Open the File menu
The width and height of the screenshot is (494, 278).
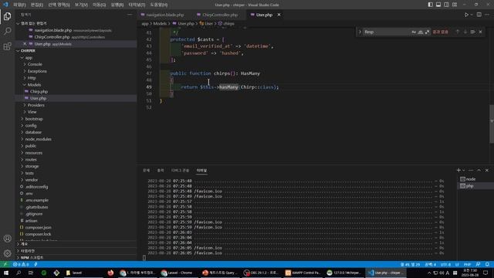(x=19, y=5)
